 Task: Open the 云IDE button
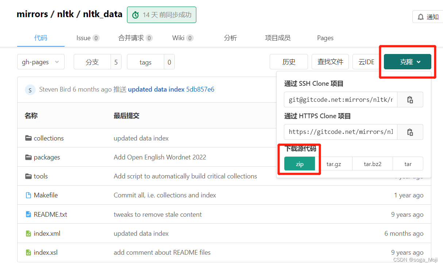(366, 62)
